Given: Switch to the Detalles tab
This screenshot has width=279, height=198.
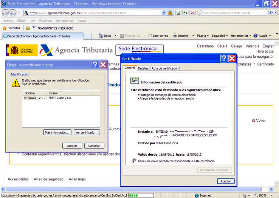Looking at the screenshot, I should pos(143,68).
